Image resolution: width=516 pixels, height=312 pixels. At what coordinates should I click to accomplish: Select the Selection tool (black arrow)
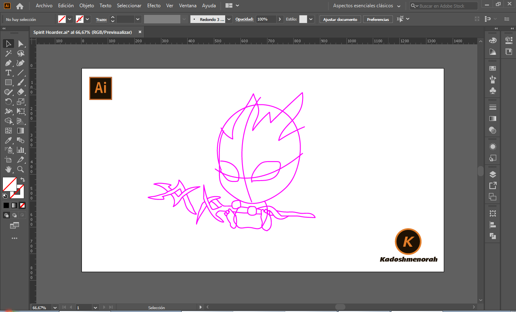tap(8, 44)
